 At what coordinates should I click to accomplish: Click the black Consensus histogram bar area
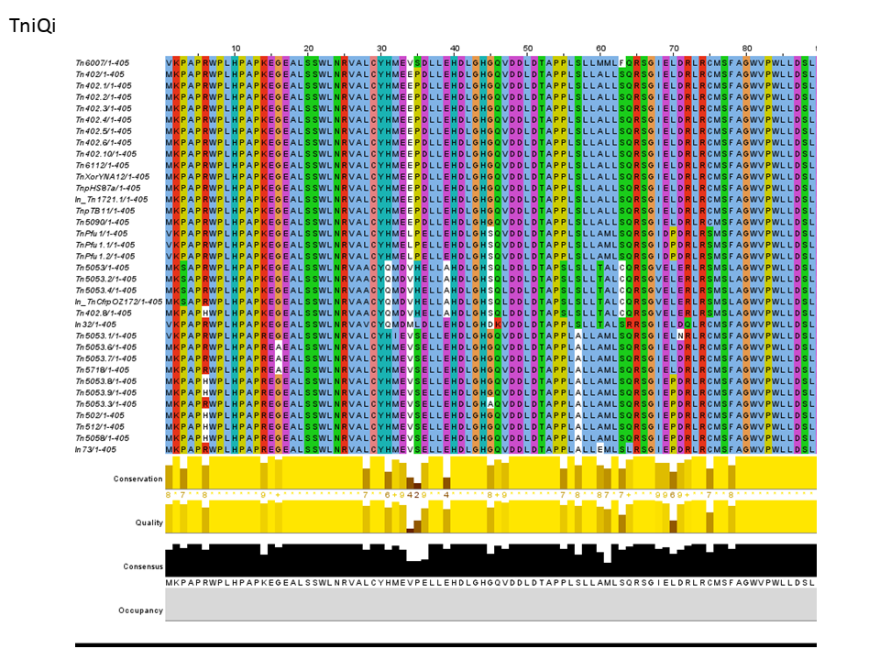tap(490, 562)
